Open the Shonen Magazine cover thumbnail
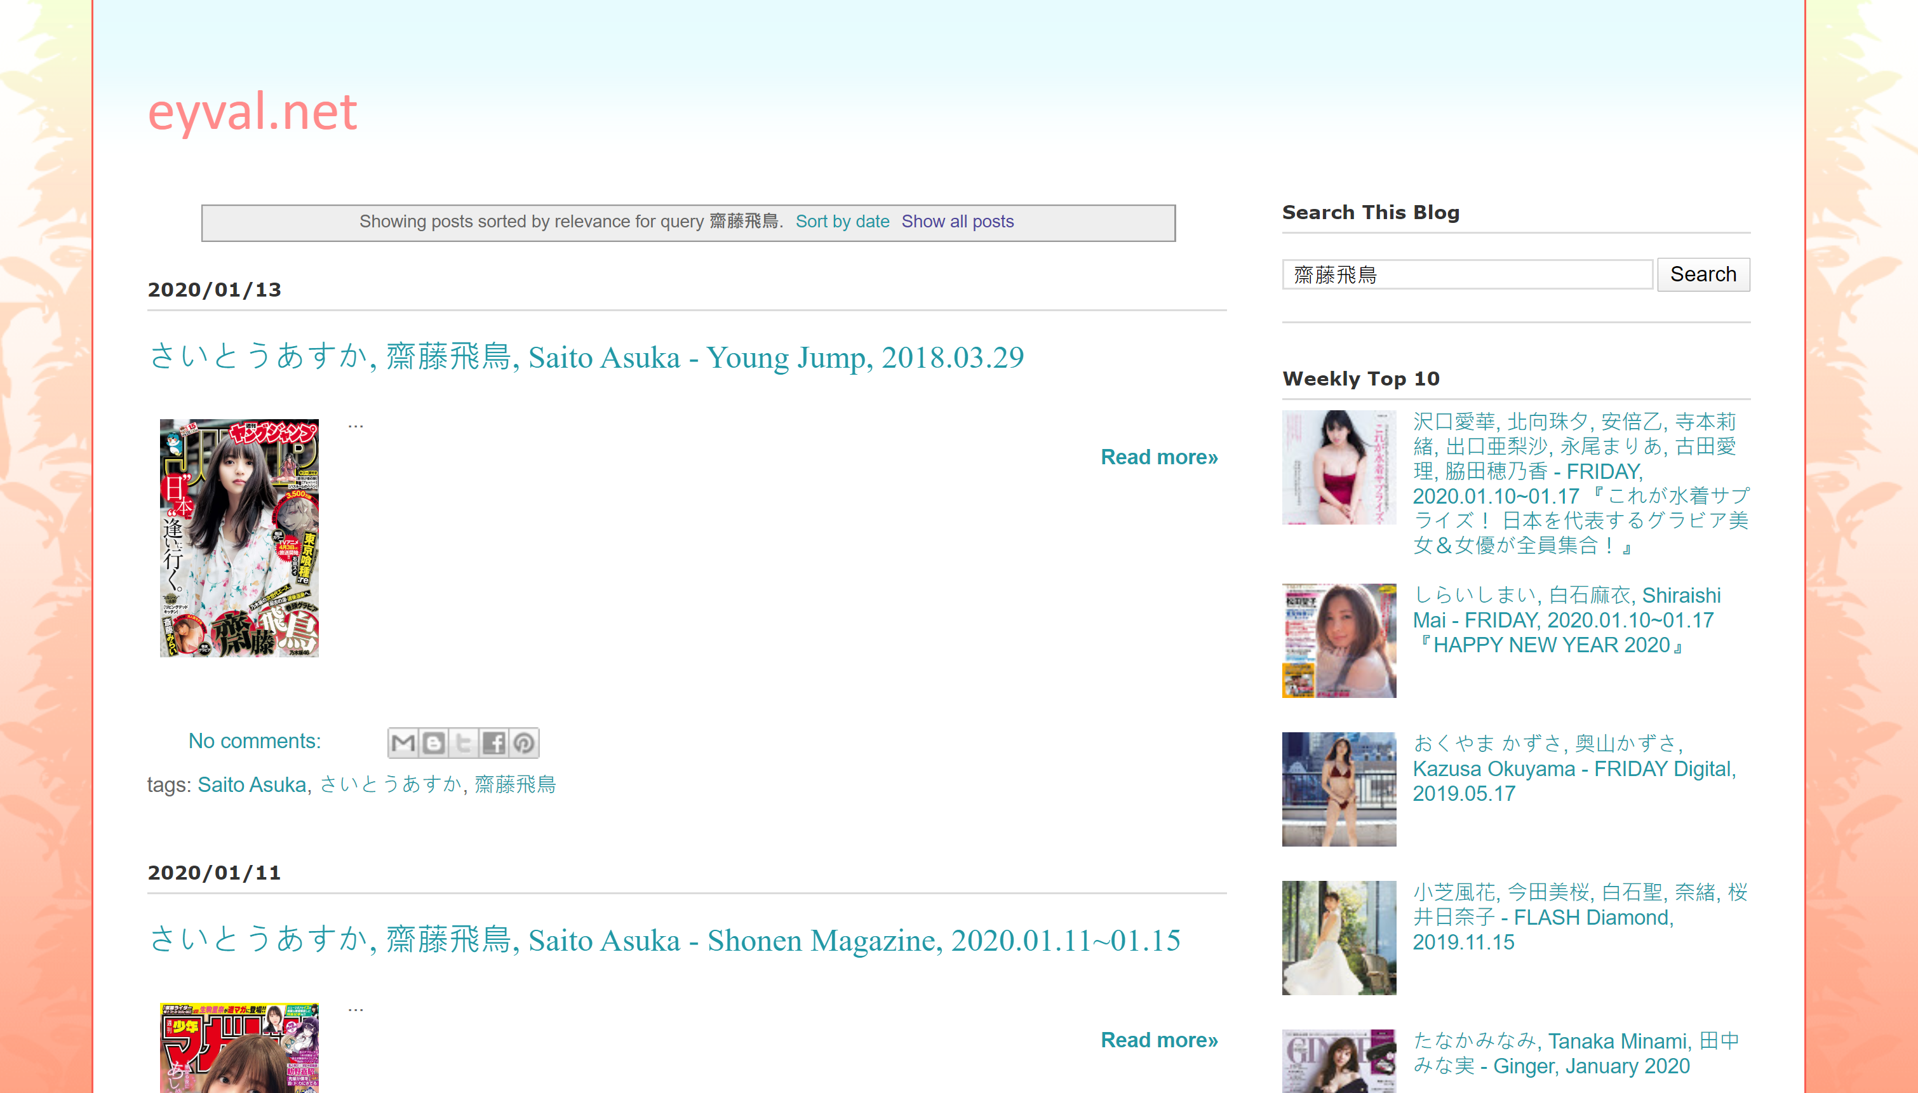The width and height of the screenshot is (1918, 1093). click(x=239, y=1048)
